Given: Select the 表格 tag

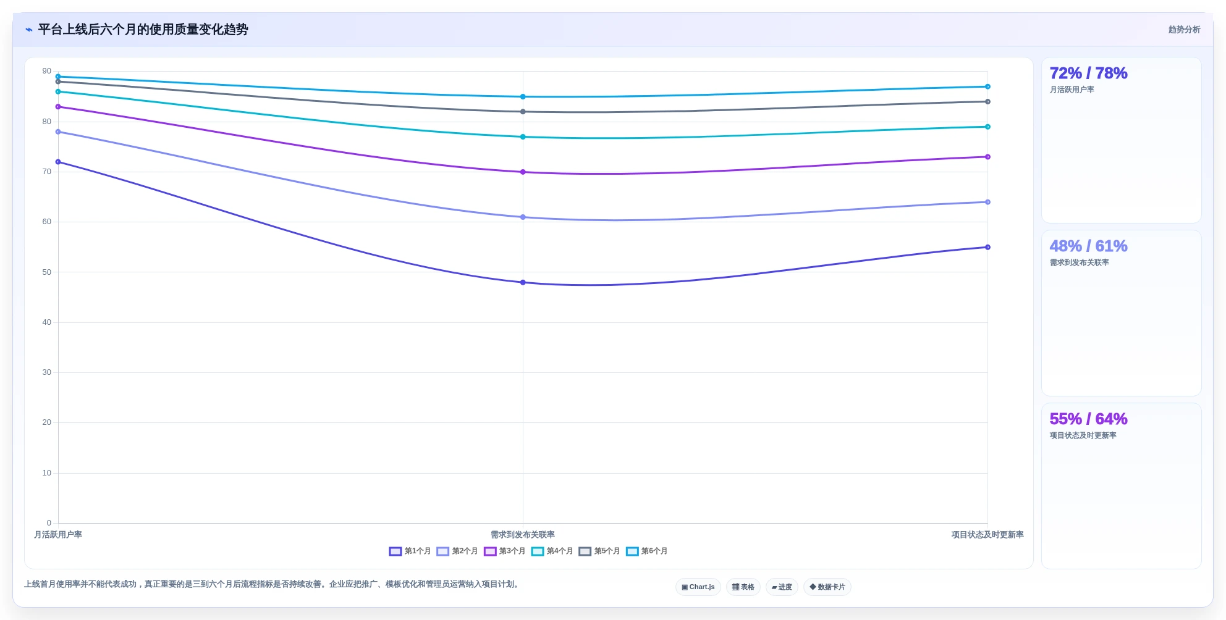Looking at the screenshot, I should click(x=743, y=587).
